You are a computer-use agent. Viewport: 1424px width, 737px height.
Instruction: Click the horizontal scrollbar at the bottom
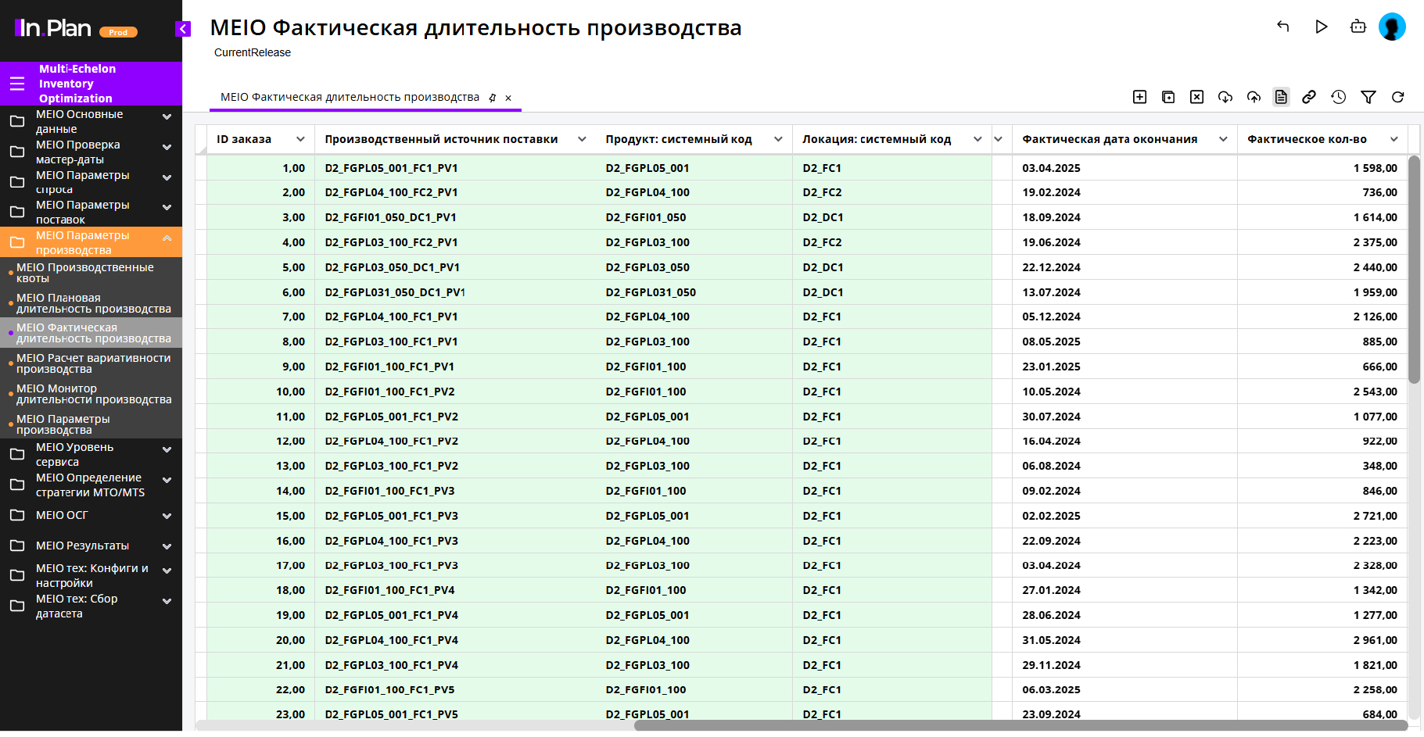pos(1017,725)
